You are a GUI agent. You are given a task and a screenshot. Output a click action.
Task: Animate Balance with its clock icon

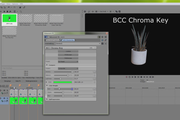pyautogui.click(x=94, y=75)
